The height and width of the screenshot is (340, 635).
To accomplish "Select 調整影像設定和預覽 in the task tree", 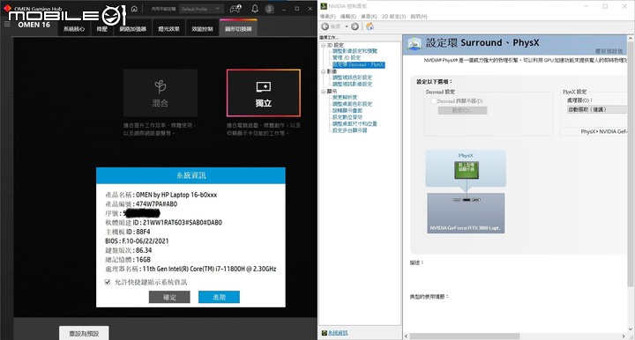I will (x=355, y=51).
